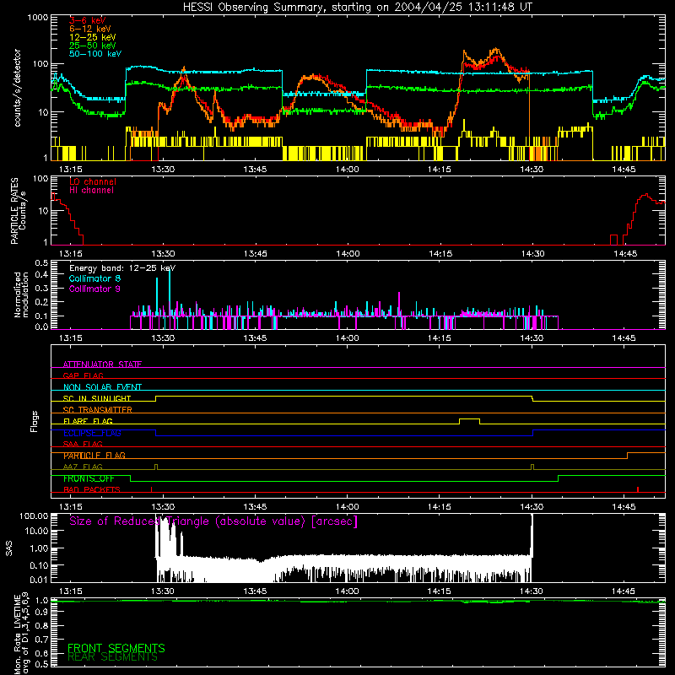Click the Normalized modulation axis label
Image resolution: width=675 pixels, height=675 pixels.
point(20,294)
